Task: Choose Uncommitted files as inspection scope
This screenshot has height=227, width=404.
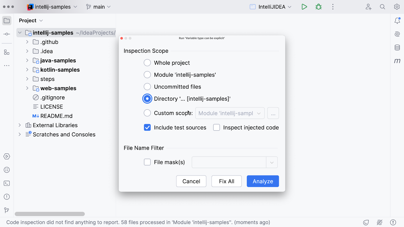Action: pyautogui.click(x=147, y=87)
